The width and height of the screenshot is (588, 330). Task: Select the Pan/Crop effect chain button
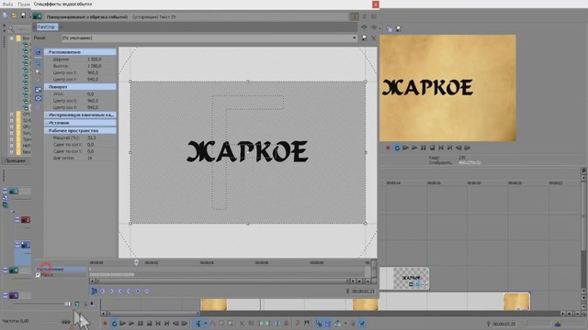click(47, 27)
